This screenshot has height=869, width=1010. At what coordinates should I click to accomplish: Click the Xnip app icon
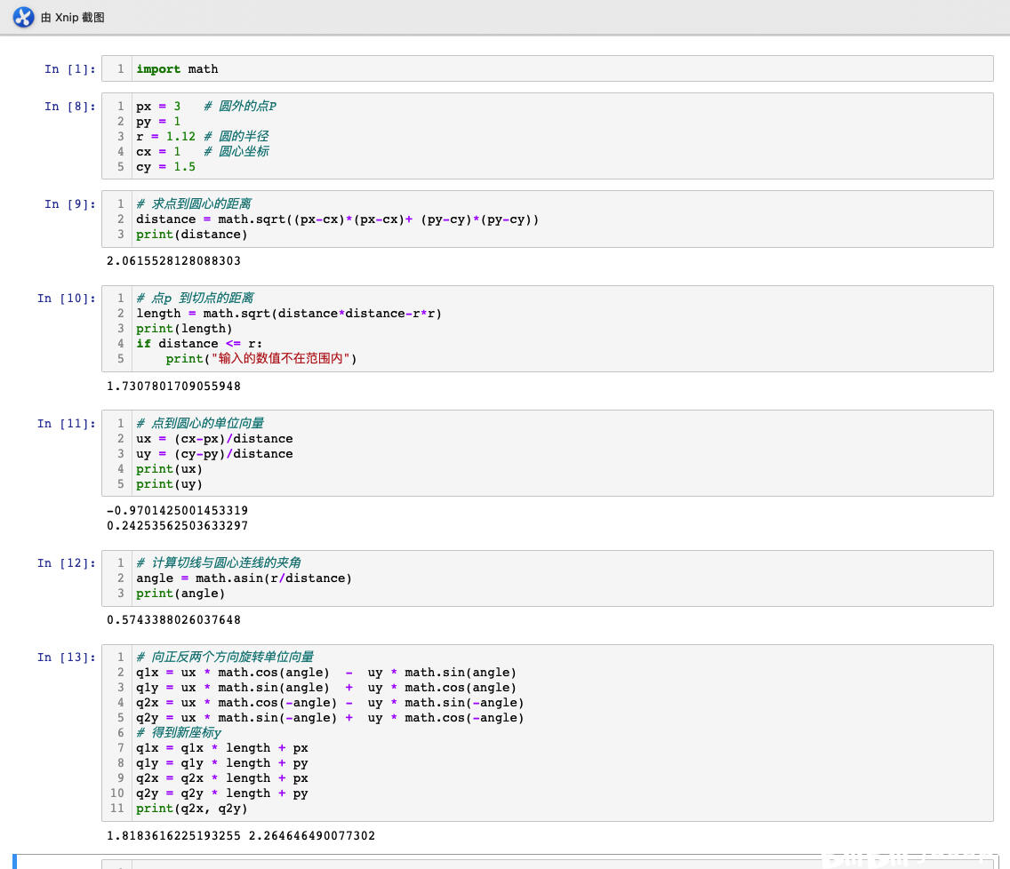[x=23, y=17]
